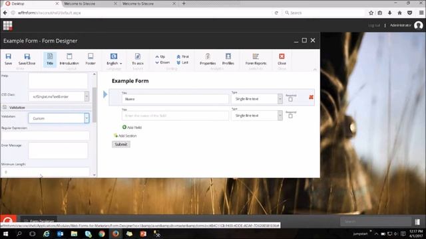Click the Error Message text area

point(58,151)
